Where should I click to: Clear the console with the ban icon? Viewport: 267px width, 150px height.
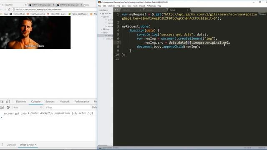point(8,107)
